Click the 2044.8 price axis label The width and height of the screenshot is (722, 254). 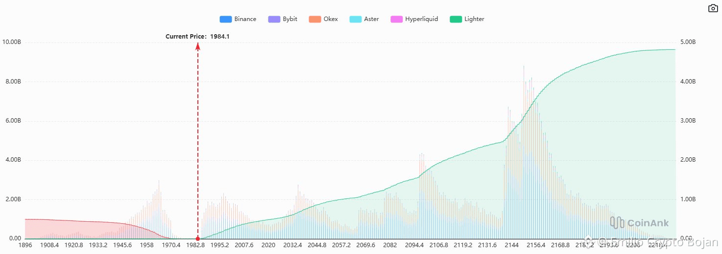(317, 245)
